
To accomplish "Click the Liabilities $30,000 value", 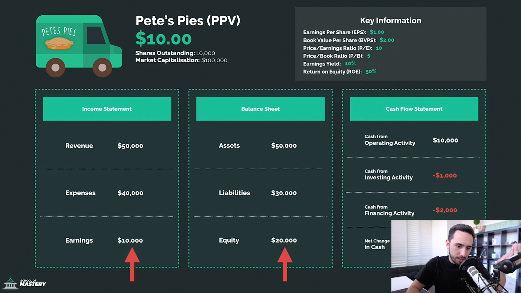I will point(284,193).
